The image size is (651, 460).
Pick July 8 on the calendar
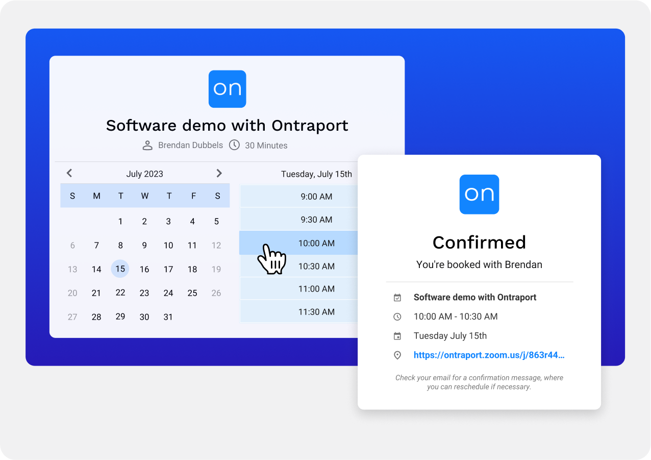tap(120, 245)
